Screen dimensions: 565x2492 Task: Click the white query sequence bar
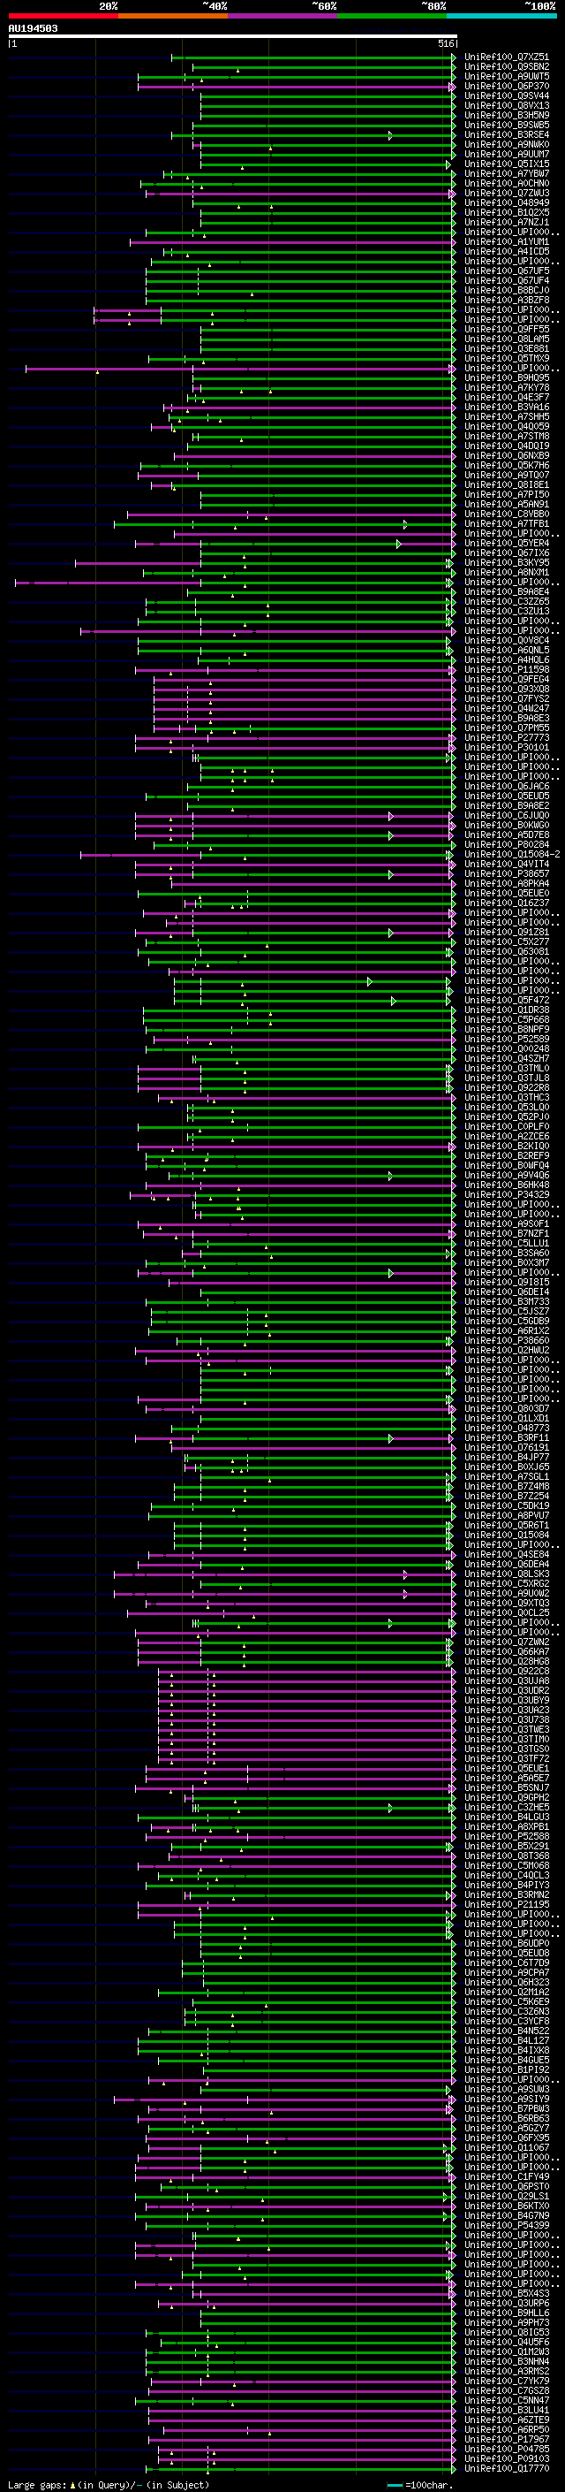[x=233, y=37]
